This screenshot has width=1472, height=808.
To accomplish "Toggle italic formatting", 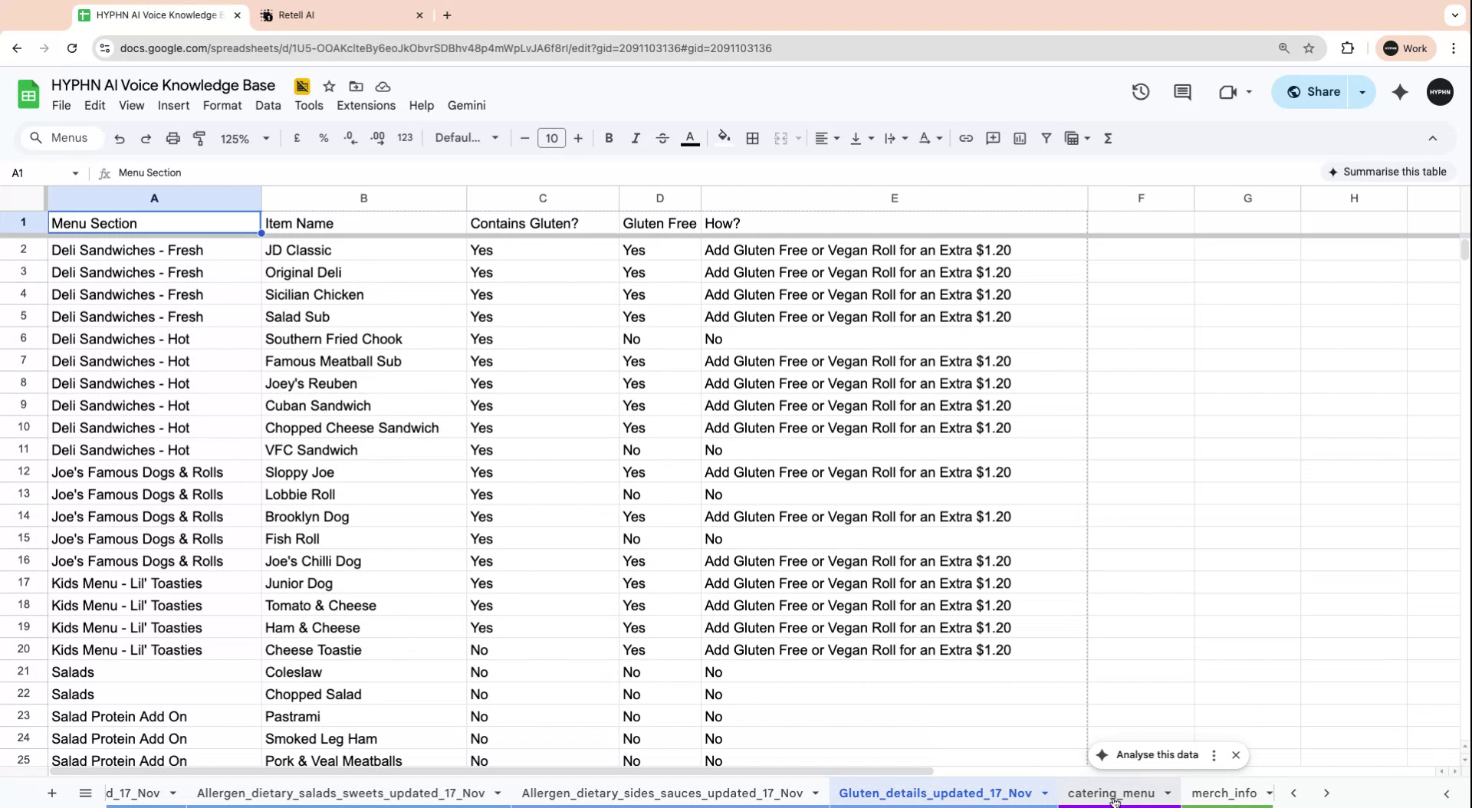I will 635,138.
